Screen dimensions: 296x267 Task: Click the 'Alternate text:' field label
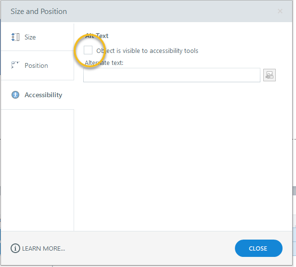coord(104,63)
